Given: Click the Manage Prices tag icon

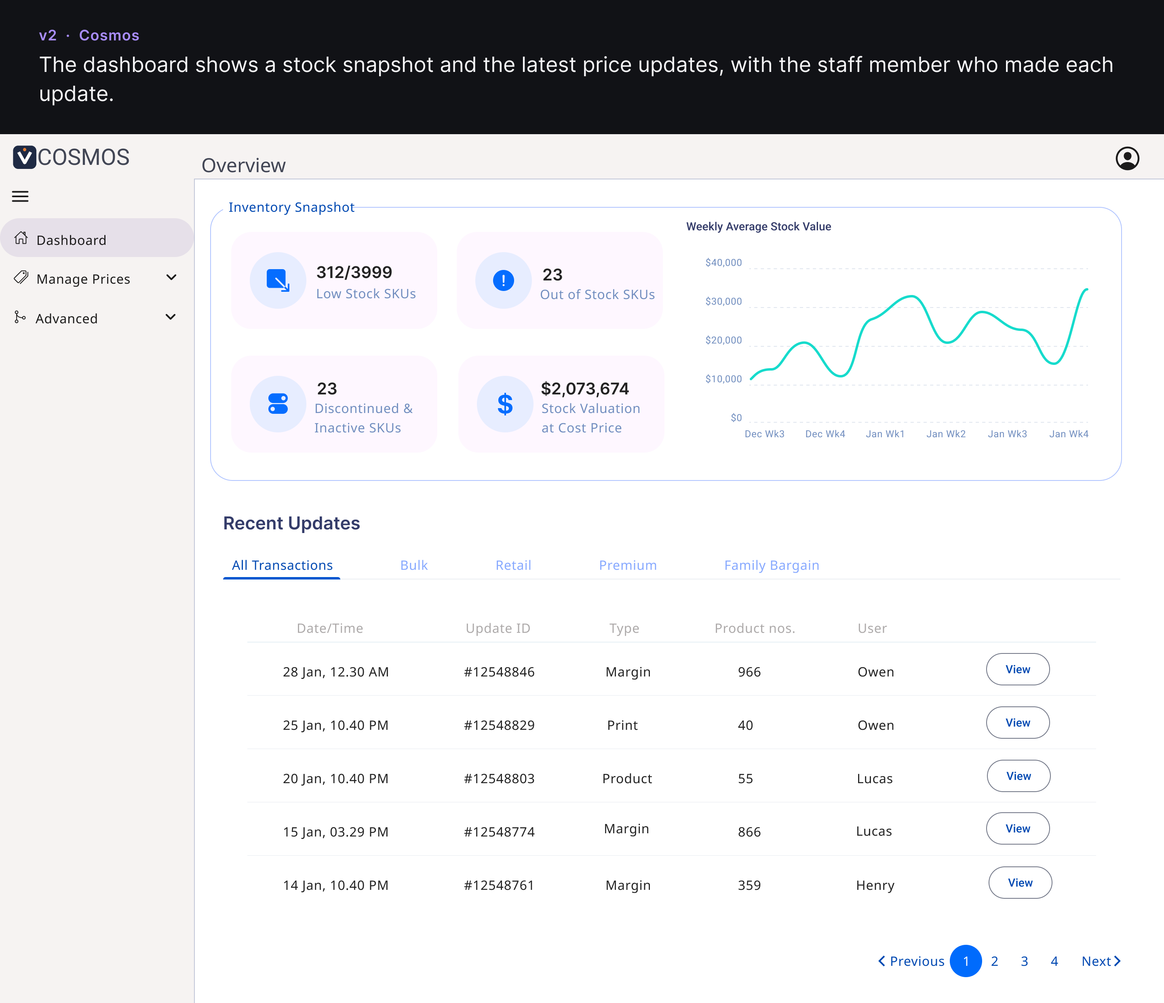Looking at the screenshot, I should [21, 278].
